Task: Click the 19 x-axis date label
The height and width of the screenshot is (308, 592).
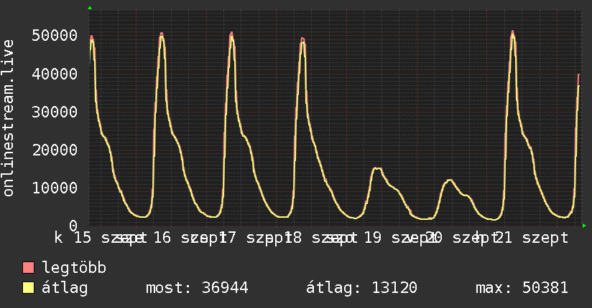Action: point(373,238)
